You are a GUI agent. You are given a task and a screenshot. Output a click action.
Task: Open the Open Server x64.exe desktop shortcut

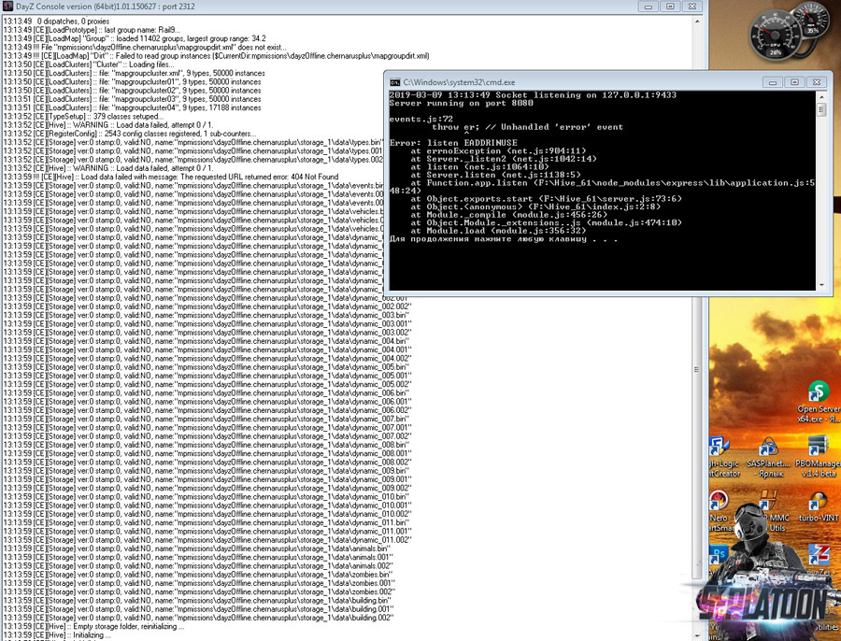click(x=819, y=402)
